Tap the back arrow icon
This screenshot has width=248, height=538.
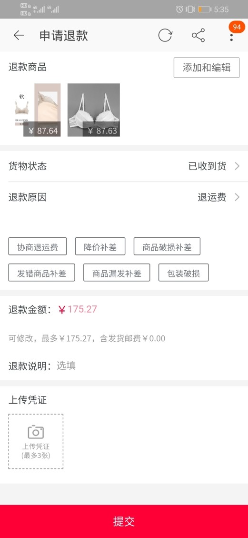(x=19, y=35)
